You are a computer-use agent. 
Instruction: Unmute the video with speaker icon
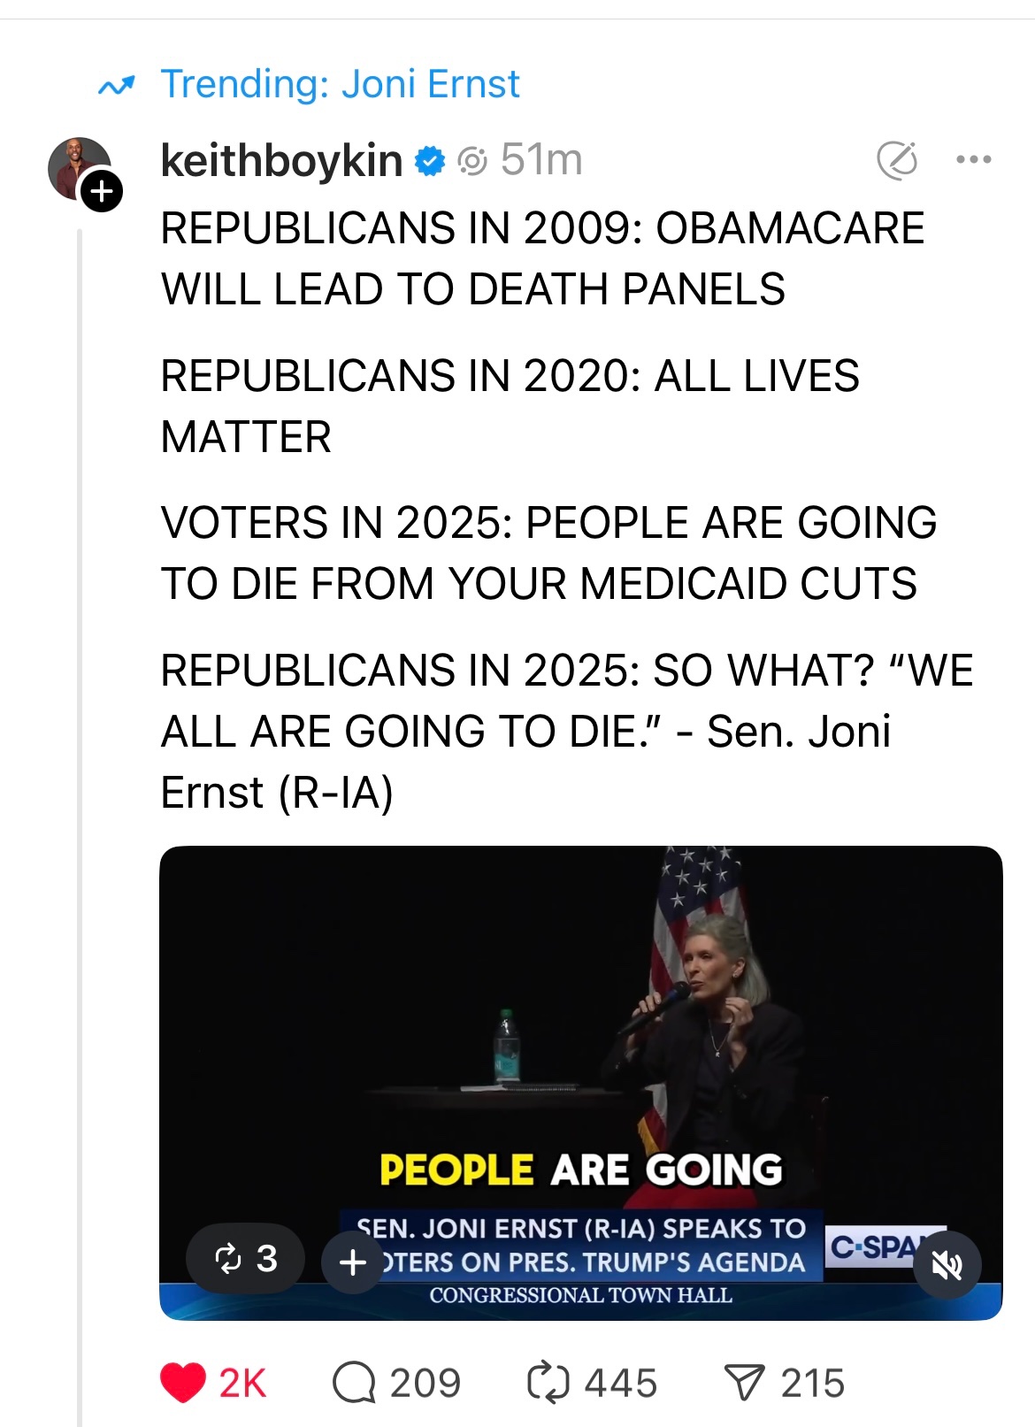coord(947,1266)
